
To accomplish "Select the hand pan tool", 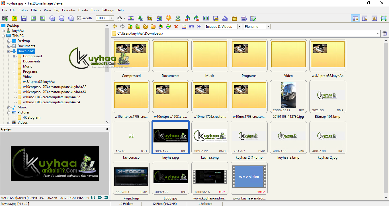I will pyautogui.click(x=120, y=18).
